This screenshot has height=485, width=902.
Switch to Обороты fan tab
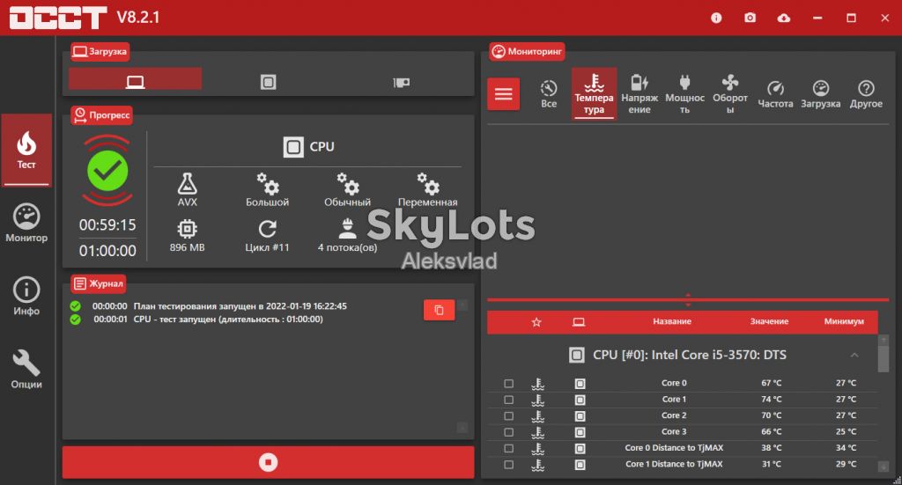(730, 94)
